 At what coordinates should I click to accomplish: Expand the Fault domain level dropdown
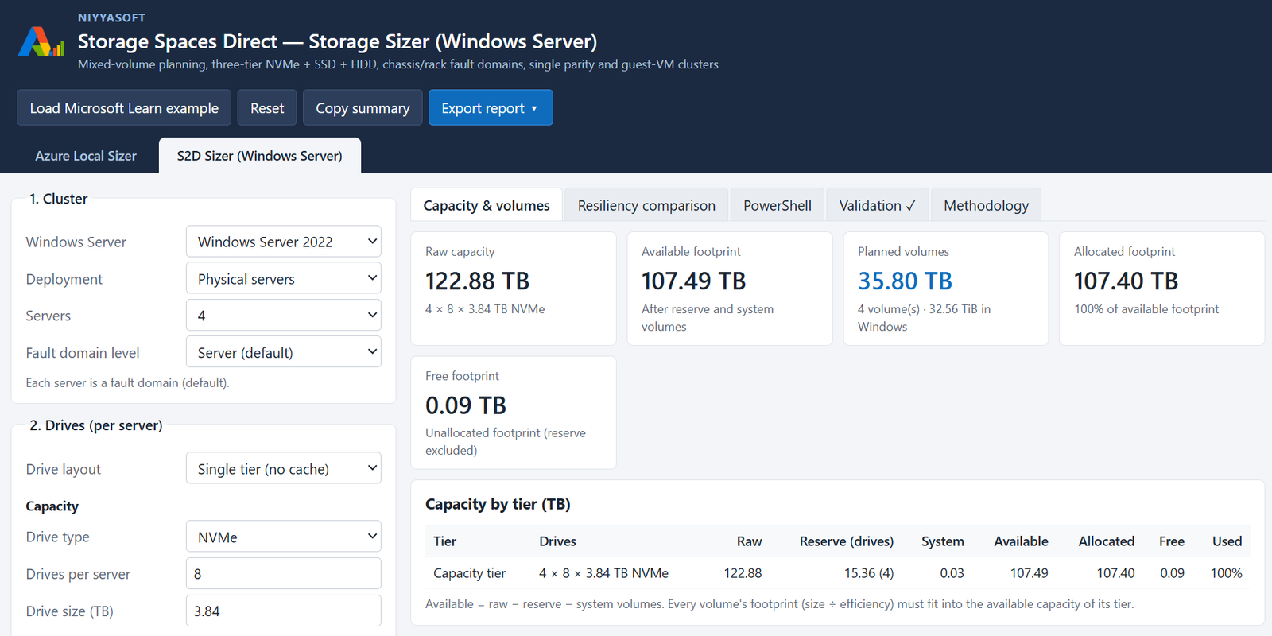(x=284, y=352)
